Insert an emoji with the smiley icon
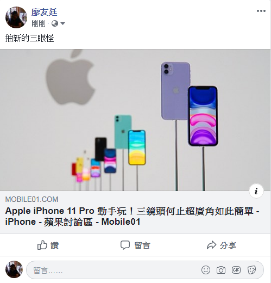Image resolution: width=271 pixels, height=283 pixels. click(206, 270)
